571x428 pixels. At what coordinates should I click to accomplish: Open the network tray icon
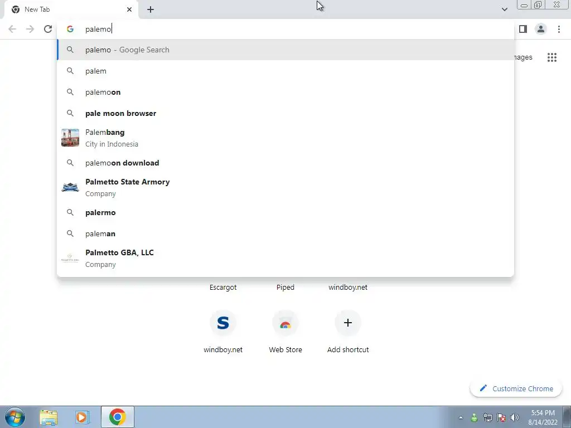487,417
